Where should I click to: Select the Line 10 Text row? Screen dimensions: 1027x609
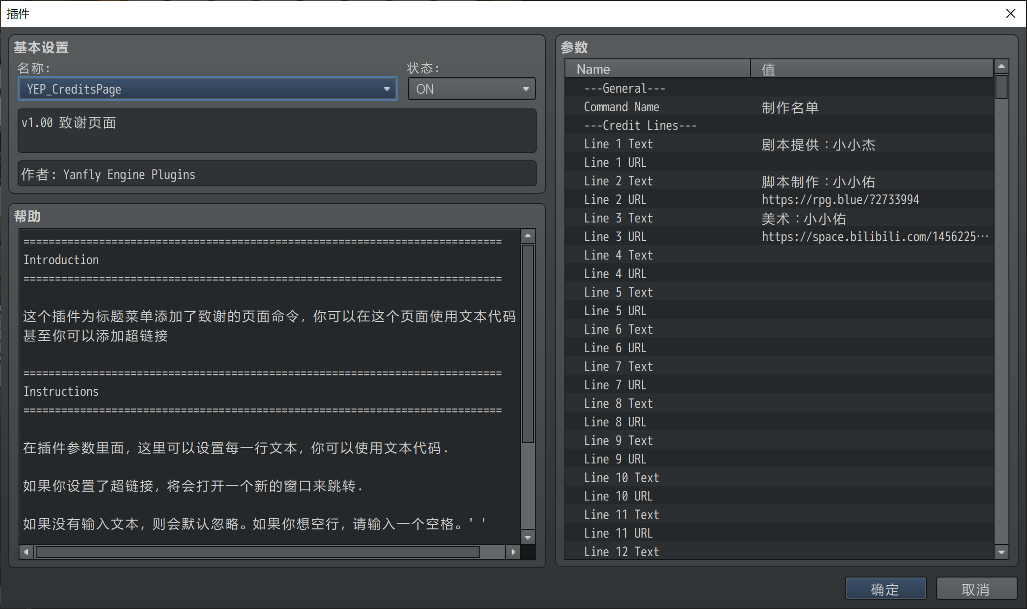coord(779,477)
